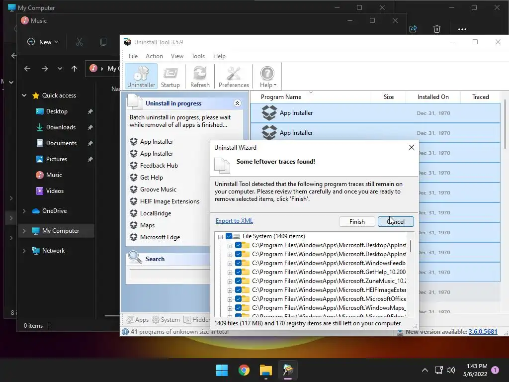Uncheck the Microsoft.ZuneMusic folder checkbox
Viewport: 509px width, 382px height.
tap(238, 281)
